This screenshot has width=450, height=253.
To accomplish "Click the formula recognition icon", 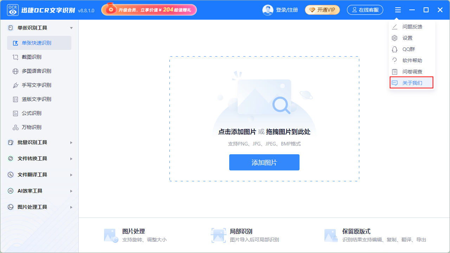I will [x=15, y=113].
